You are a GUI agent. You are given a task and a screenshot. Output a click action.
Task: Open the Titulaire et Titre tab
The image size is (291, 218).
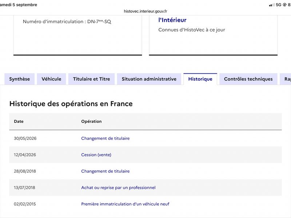[x=92, y=79]
